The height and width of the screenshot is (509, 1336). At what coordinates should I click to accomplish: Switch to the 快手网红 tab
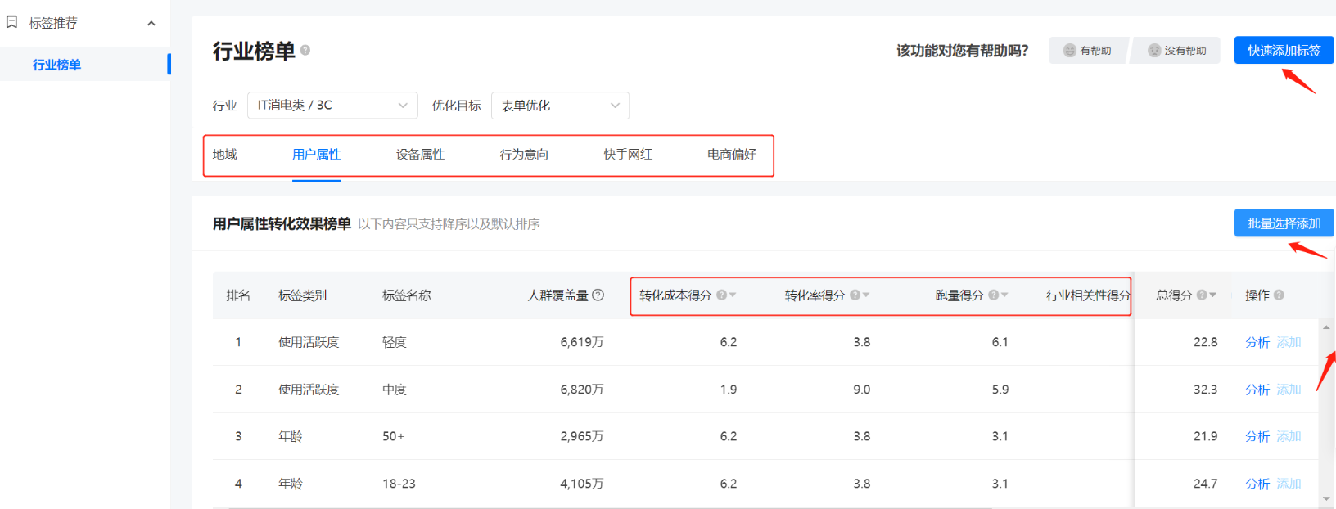click(x=628, y=155)
